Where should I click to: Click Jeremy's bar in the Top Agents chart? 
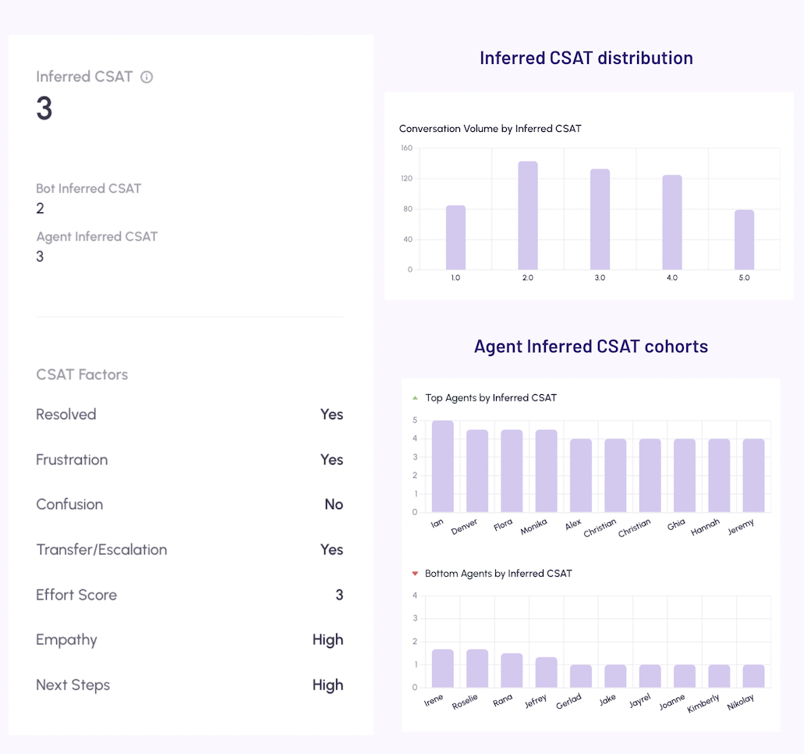pos(753,475)
